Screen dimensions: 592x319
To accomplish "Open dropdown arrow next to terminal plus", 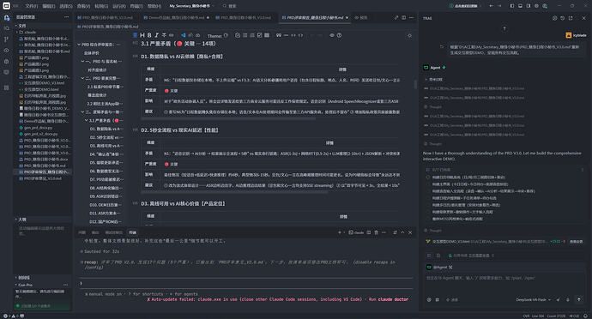I will [344, 232].
